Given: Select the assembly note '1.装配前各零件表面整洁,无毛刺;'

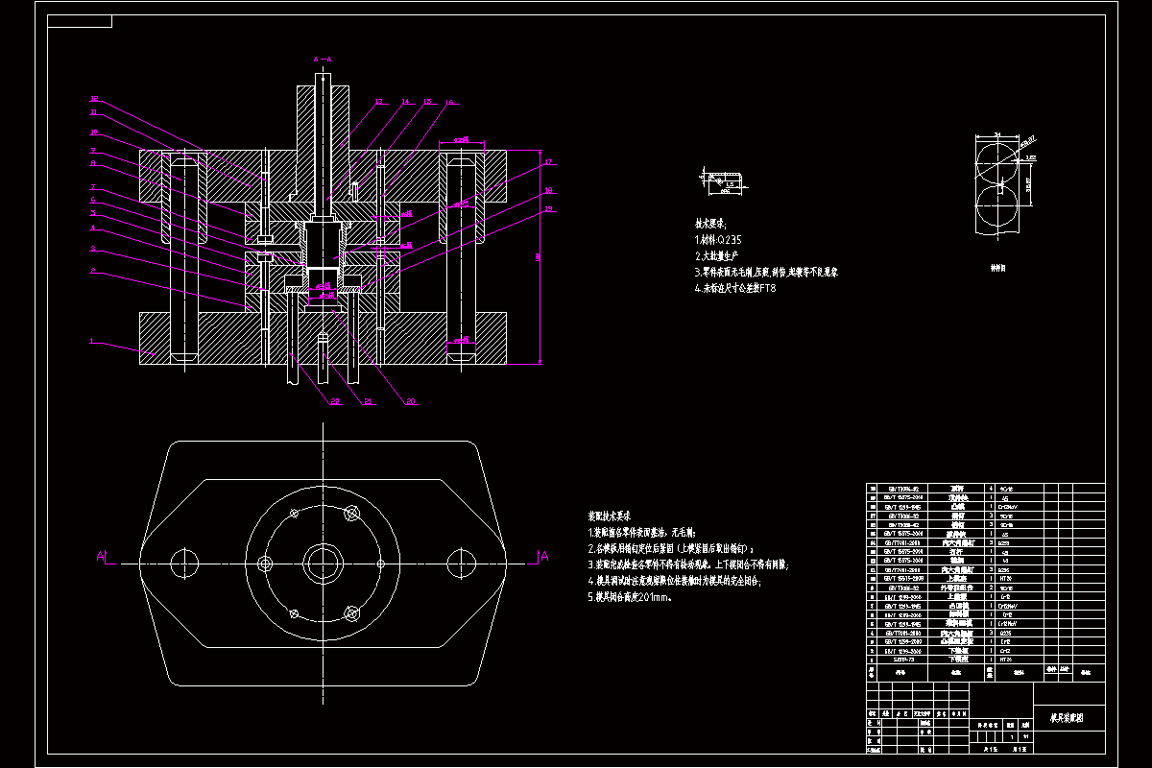Looking at the screenshot, I should (641, 532).
